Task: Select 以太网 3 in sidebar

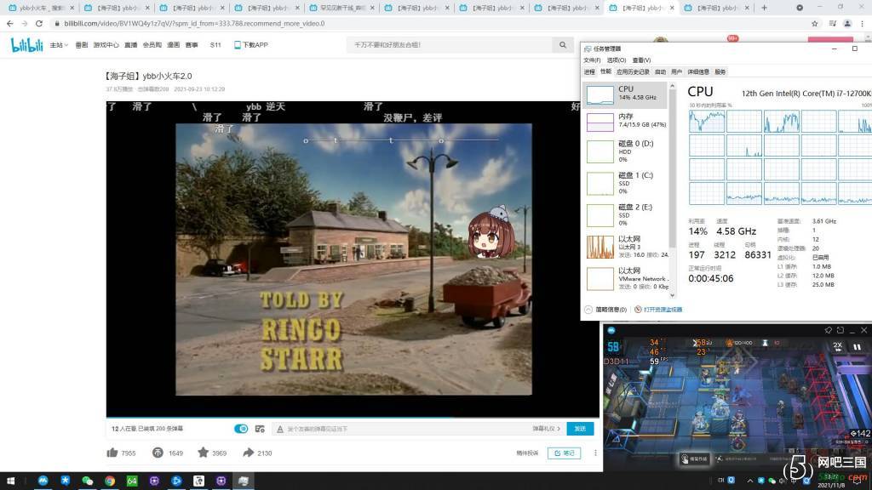Action: tap(626, 246)
